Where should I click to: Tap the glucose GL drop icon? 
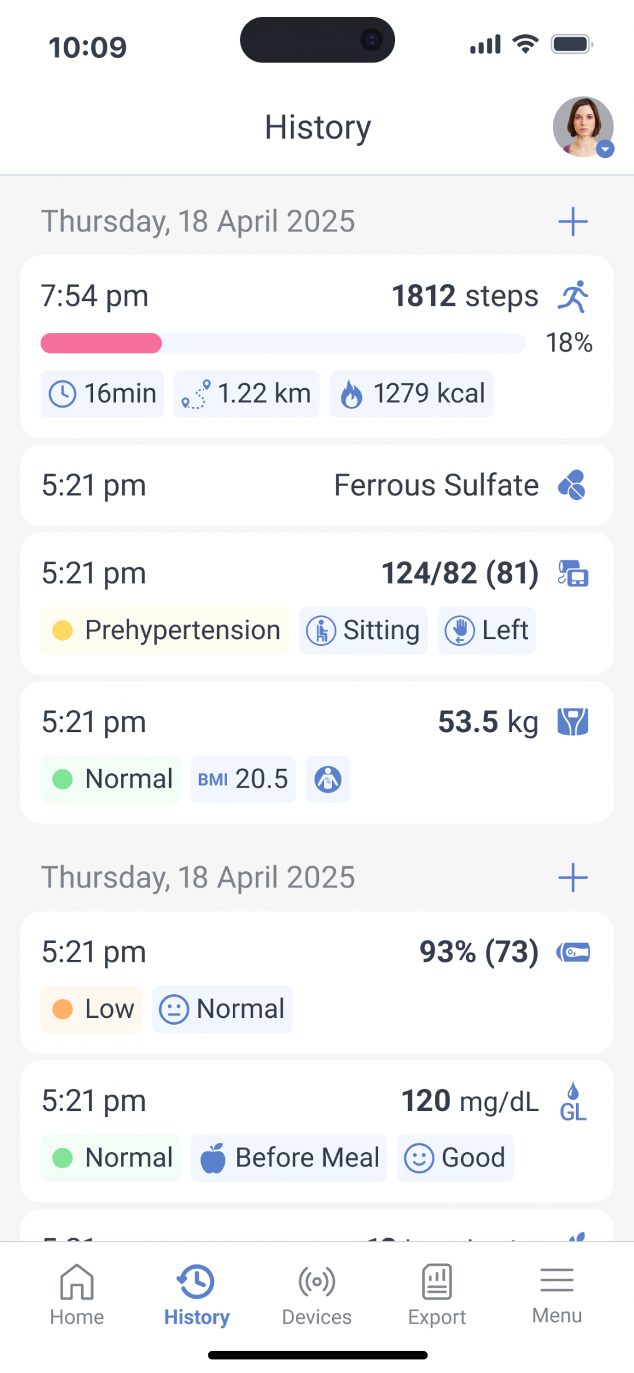pyautogui.click(x=573, y=1102)
